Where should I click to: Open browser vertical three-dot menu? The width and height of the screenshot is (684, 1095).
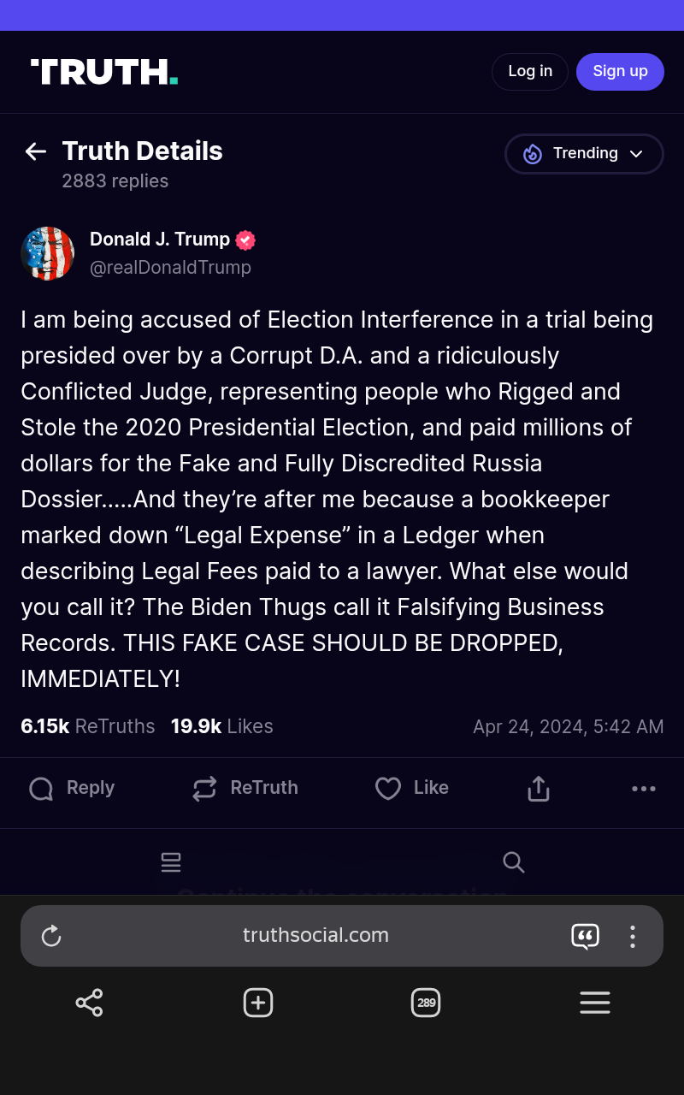(633, 936)
